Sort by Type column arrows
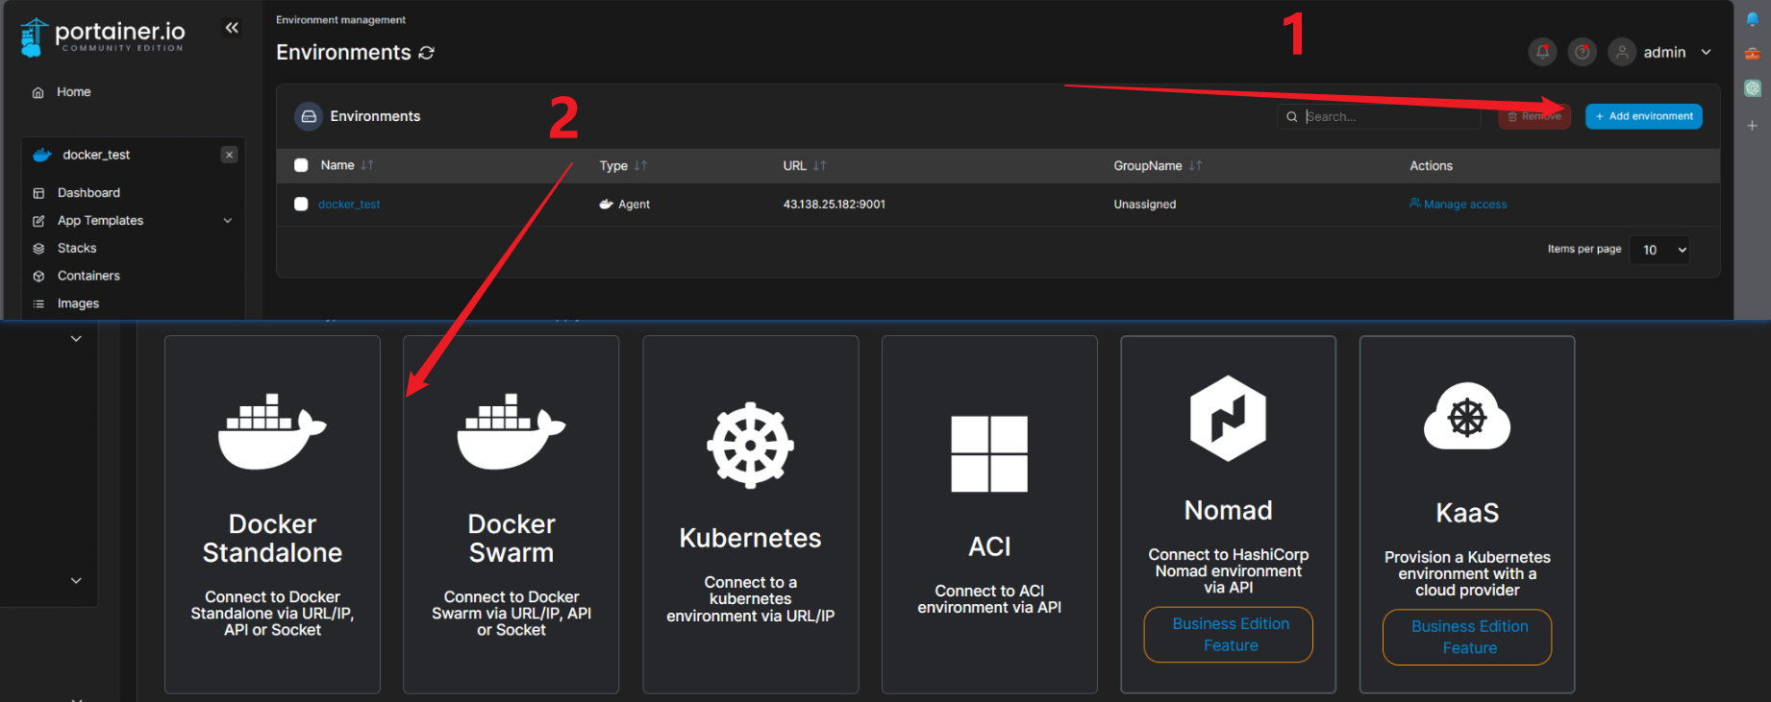 640,165
